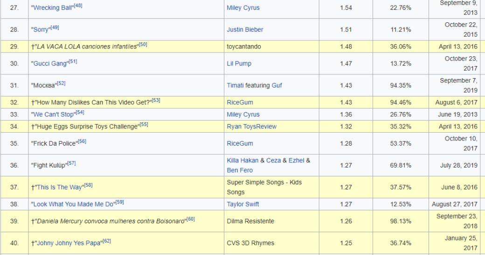This screenshot has width=485, height=255.
Task: Select the rank number "36." cell
Action: pos(14,166)
